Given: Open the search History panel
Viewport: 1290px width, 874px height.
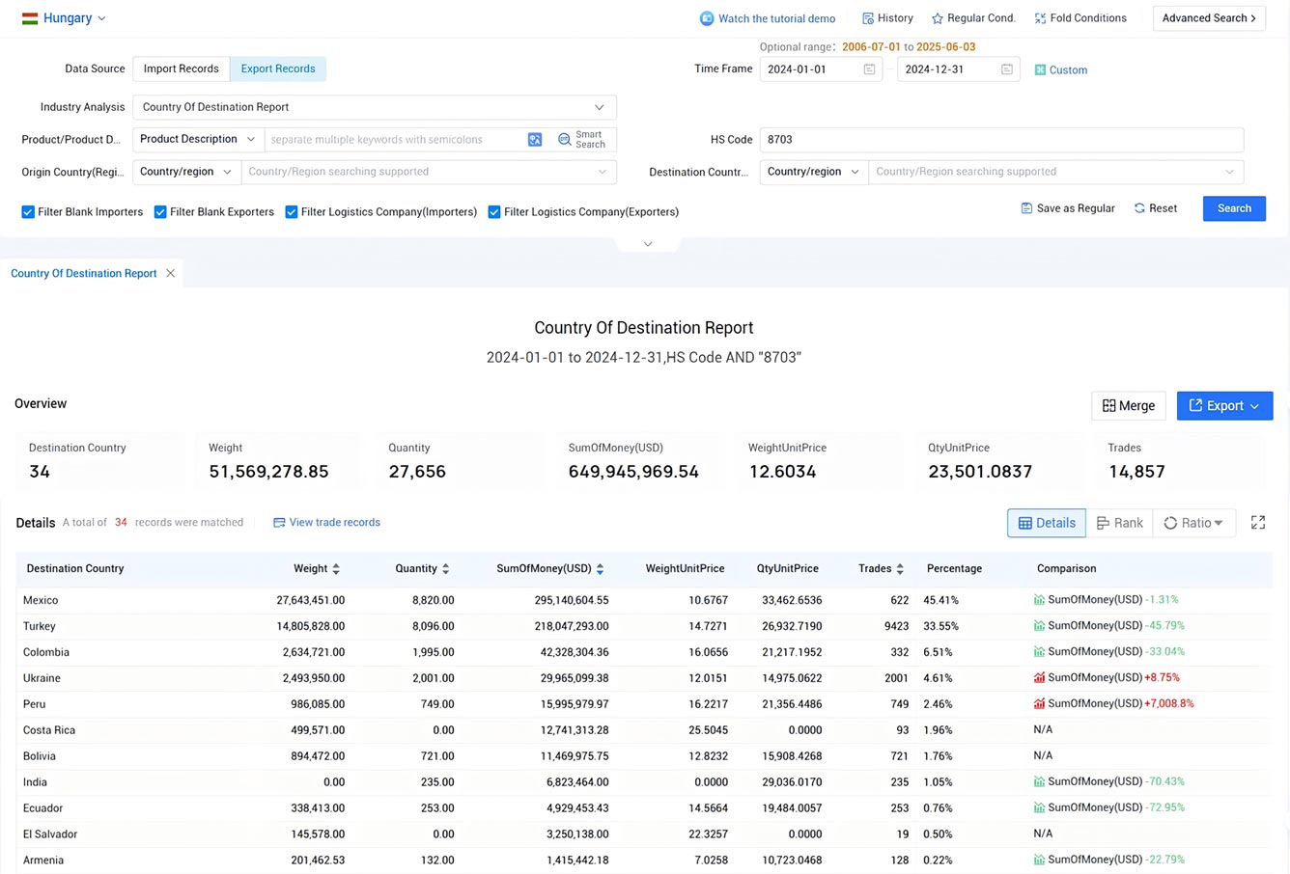Looking at the screenshot, I should tap(887, 17).
